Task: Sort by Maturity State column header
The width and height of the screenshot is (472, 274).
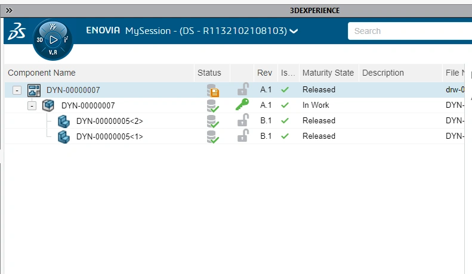Action: pos(328,73)
